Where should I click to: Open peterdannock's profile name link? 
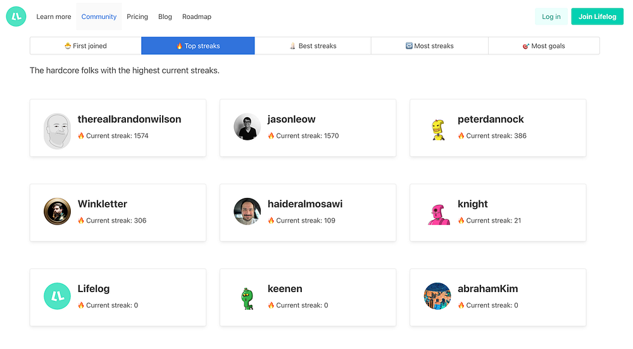pos(491,119)
